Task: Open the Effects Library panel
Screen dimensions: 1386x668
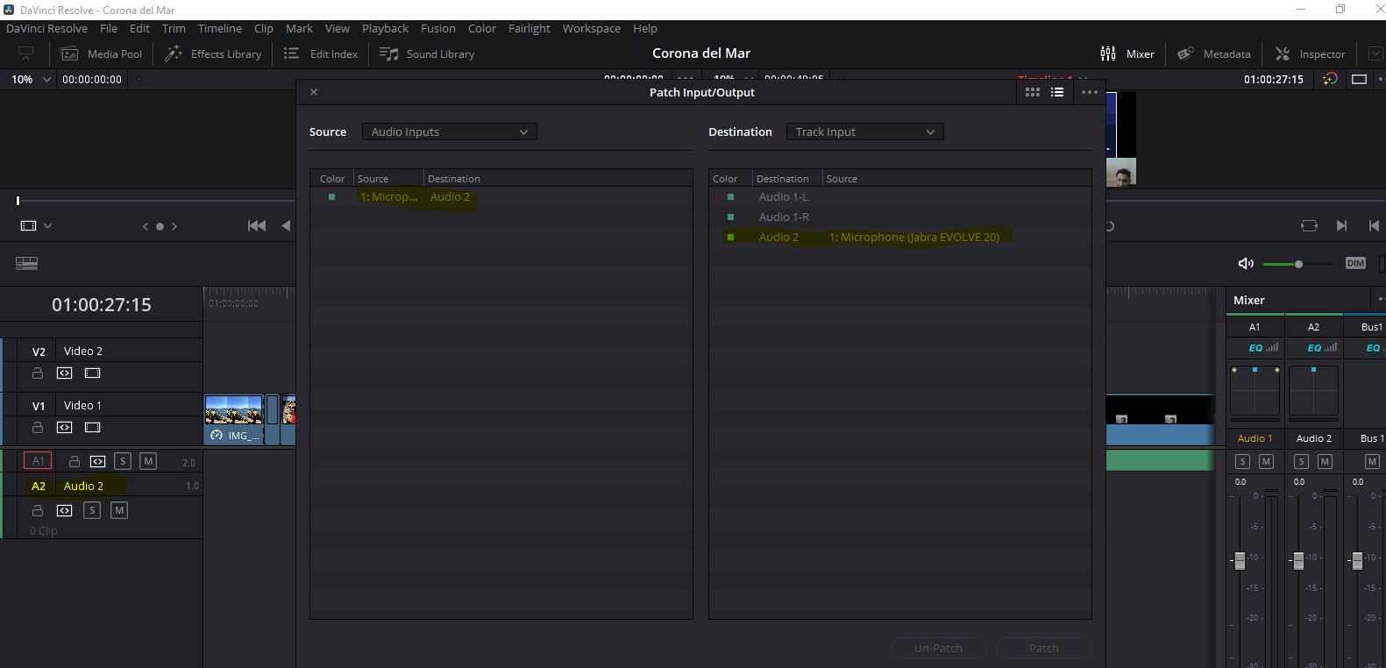Action: pyautogui.click(x=214, y=53)
